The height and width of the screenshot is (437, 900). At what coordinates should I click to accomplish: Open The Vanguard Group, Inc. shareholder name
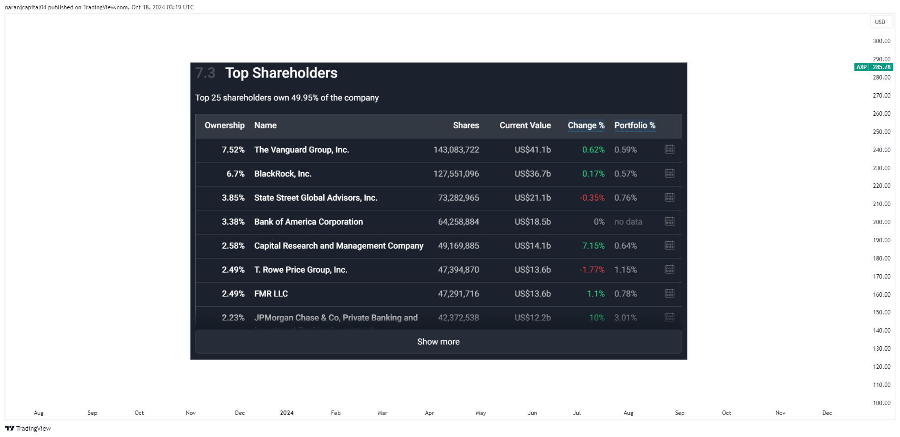(302, 150)
